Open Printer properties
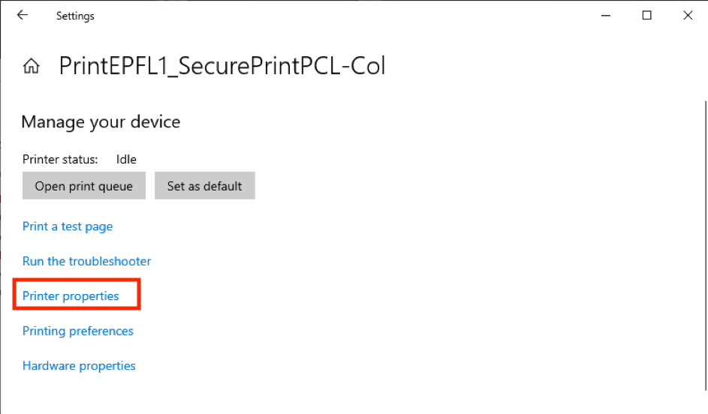Image resolution: width=708 pixels, height=414 pixels. click(71, 296)
